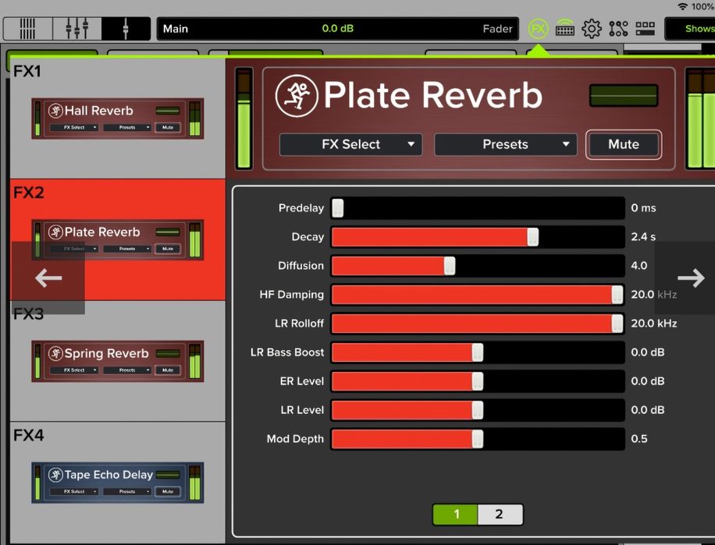
Task: Click the Decay value 2.4 s
Action: [643, 237]
